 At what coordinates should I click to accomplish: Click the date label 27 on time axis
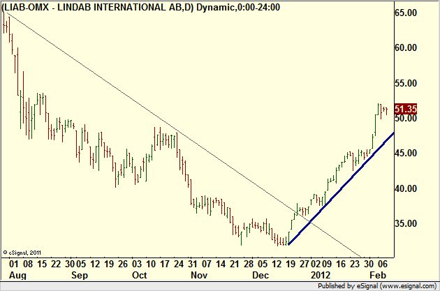[305, 264]
